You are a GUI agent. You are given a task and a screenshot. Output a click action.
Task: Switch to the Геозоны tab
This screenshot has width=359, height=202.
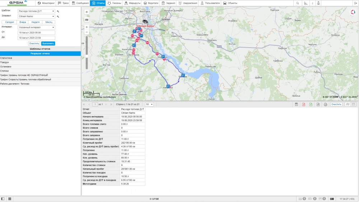pos(115,3)
